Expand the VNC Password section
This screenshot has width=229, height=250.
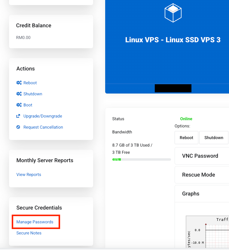coord(202,156)
